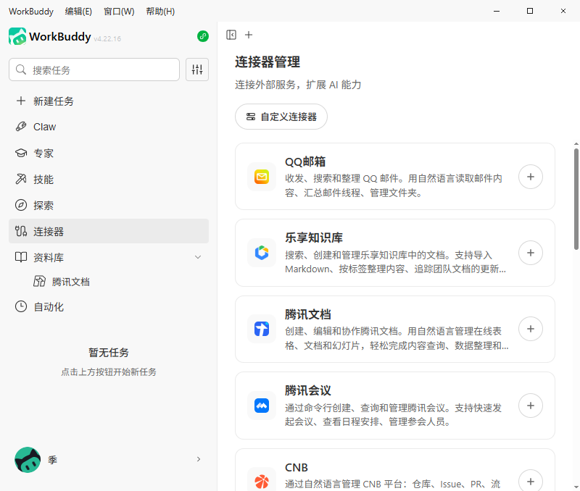
Task: Click the version label v4.22.16
Action: click(107, 39)
